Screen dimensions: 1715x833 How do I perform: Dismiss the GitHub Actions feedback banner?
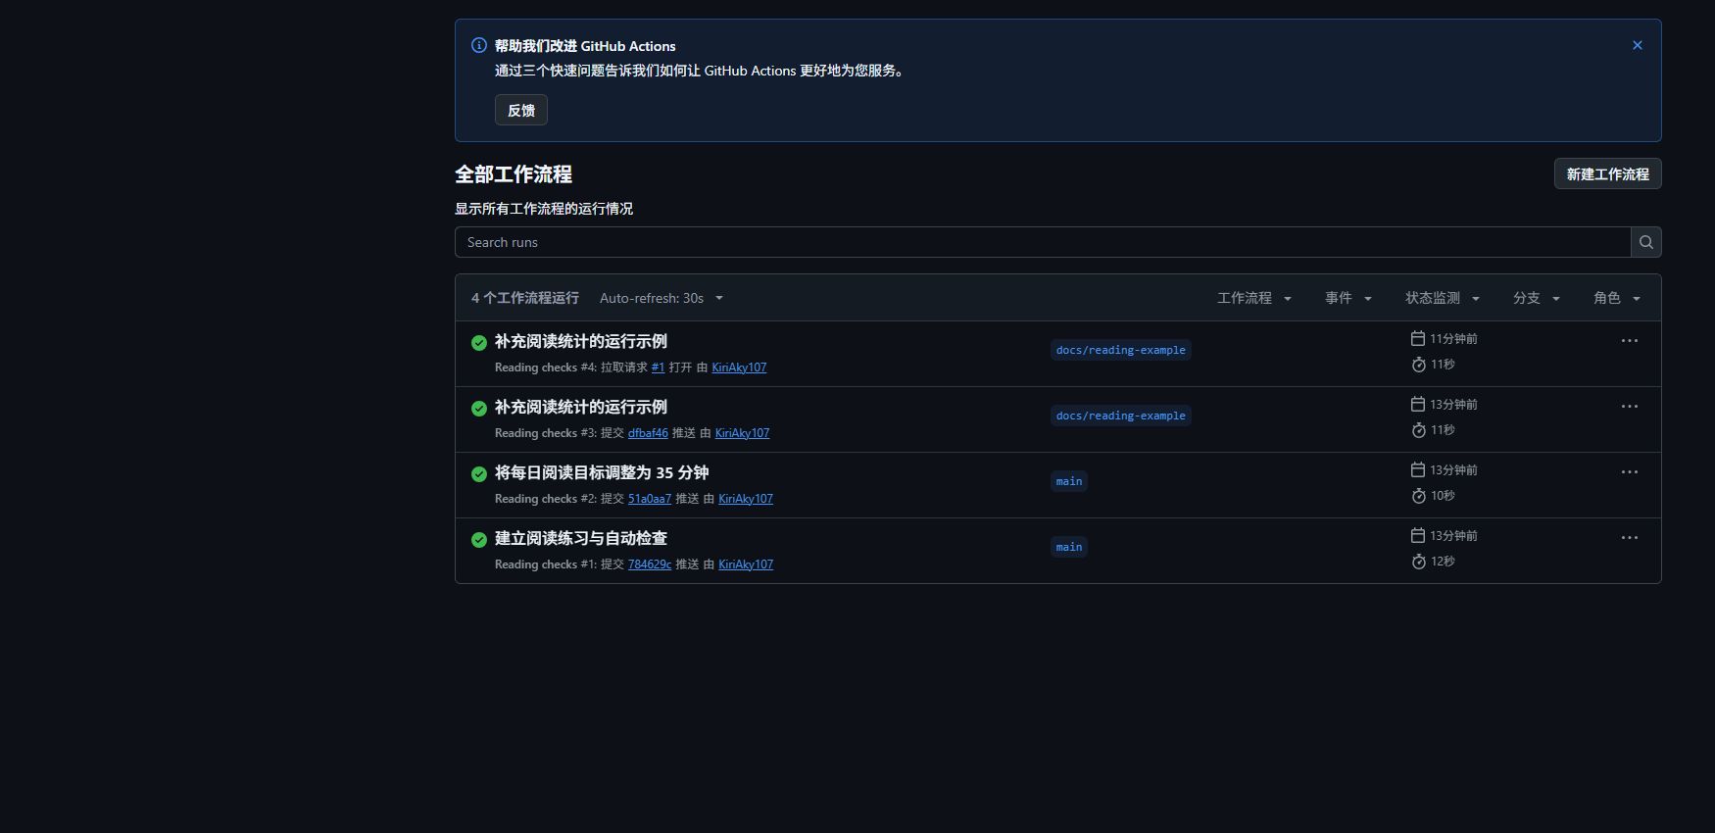coord(1637,45)
